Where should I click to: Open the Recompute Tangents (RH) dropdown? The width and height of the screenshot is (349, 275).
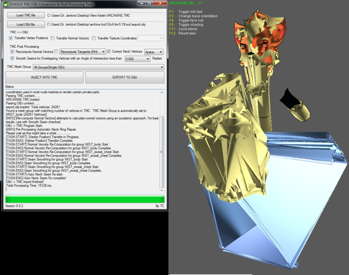(82, 52)
